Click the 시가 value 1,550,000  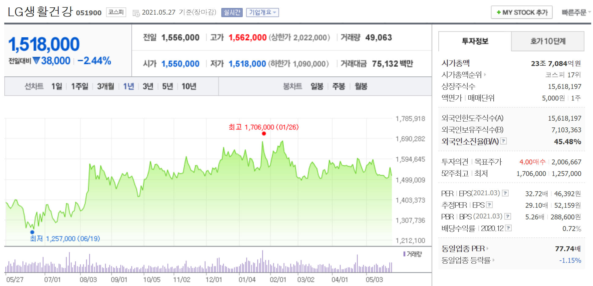point(180,64)
